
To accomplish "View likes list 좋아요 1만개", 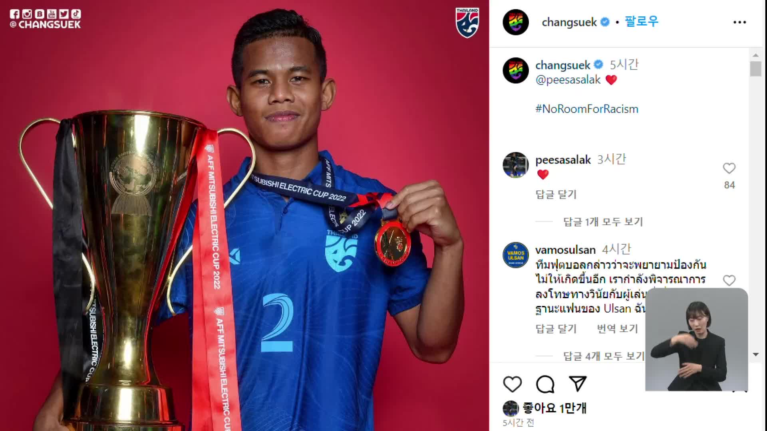I will pos(554,408).
